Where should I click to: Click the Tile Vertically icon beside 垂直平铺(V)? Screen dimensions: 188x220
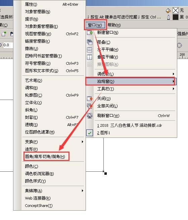click(90, 57)
